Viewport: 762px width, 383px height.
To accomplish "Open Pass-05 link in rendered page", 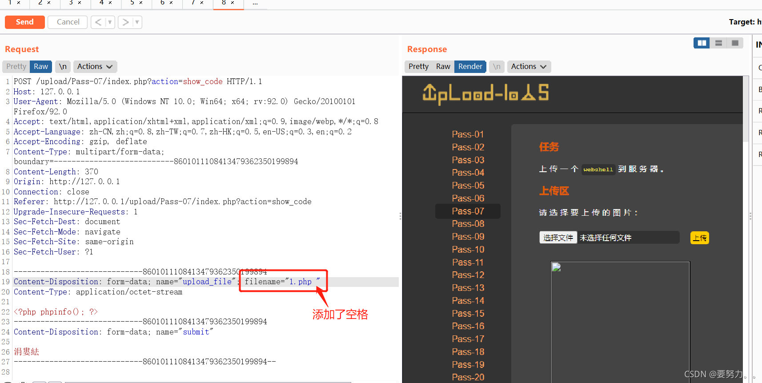I will pos(468,185).
